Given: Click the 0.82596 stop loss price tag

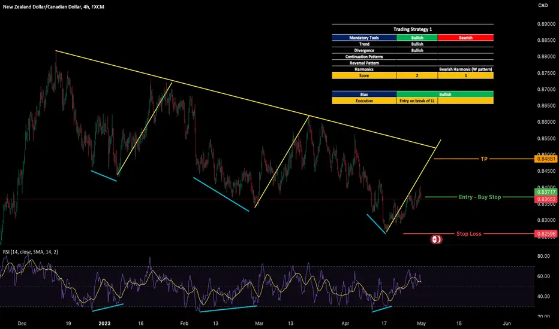Looking at the screenshot, I should 546,234.
